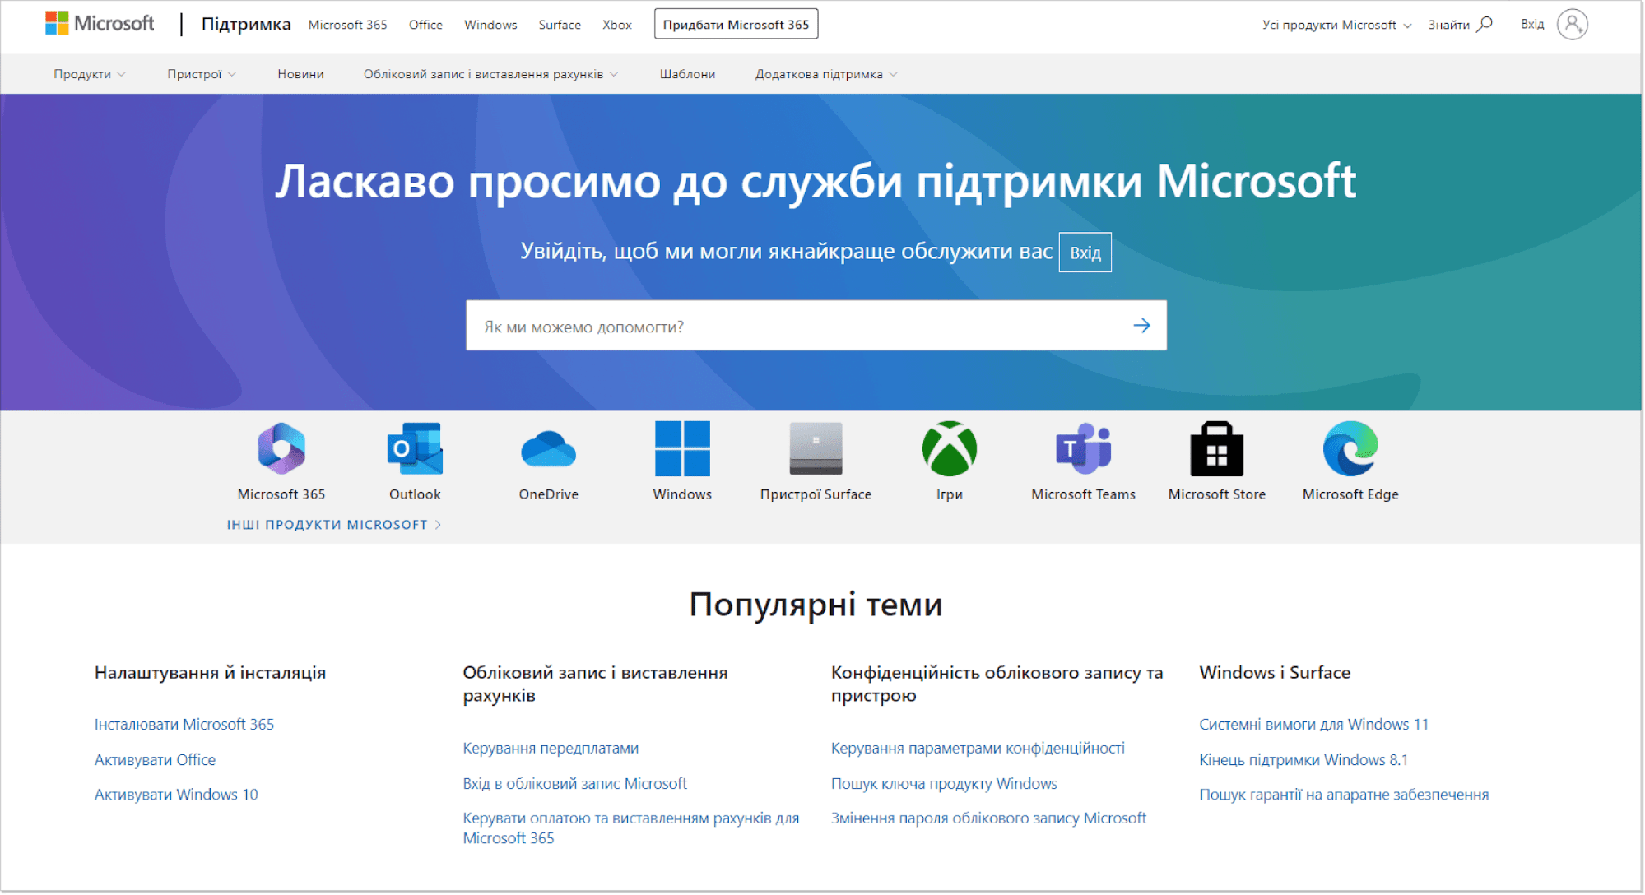Open the Windows product icon
This screenshot has width=1645, height=895.
click(x=682, y=449)
